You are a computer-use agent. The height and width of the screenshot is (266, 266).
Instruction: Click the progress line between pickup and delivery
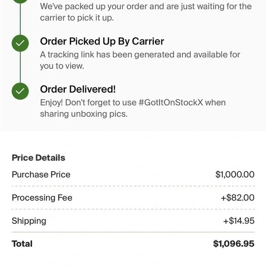pos(20,67)
